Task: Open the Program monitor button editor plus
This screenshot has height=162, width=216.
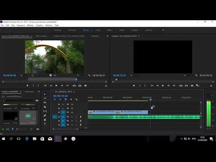Action: pyautogui.click(x=211, y=86)
